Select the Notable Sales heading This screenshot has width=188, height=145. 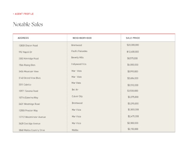(x=28, y=24)
